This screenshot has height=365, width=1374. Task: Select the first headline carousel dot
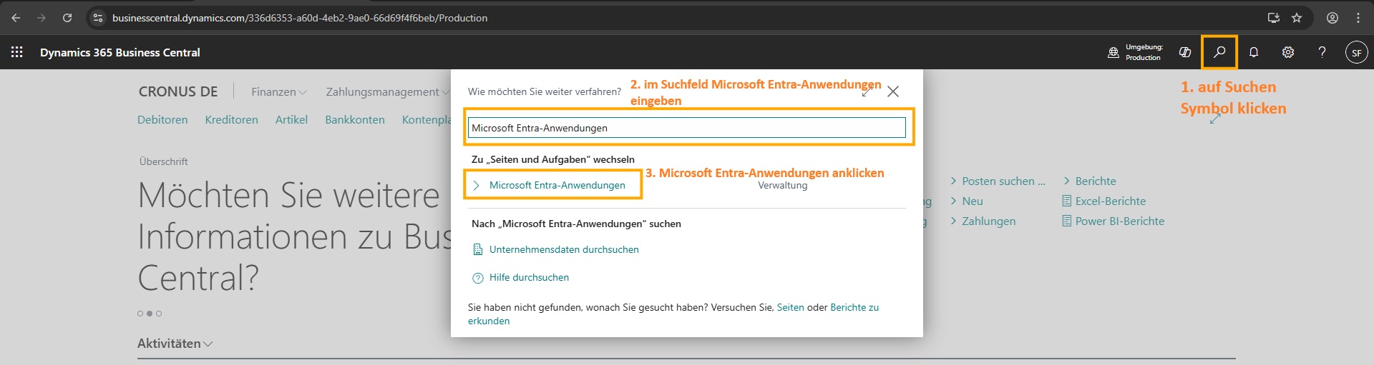[x=140, y=314]
